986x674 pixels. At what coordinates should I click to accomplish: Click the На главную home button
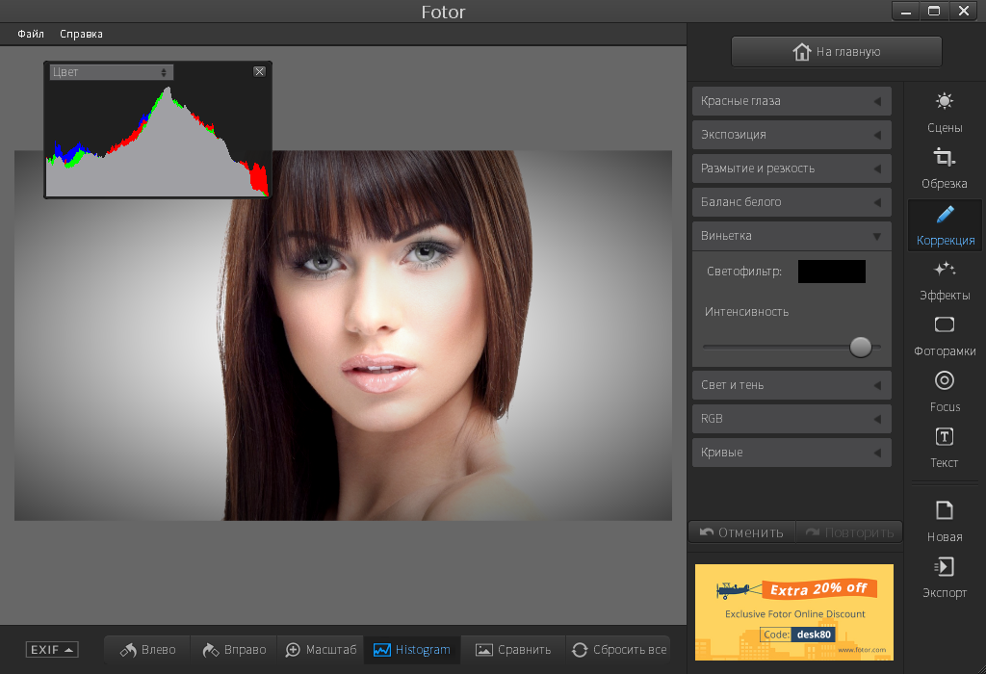pos(837,52)
